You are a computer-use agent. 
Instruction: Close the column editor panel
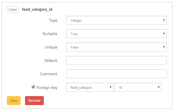[13, 10]
